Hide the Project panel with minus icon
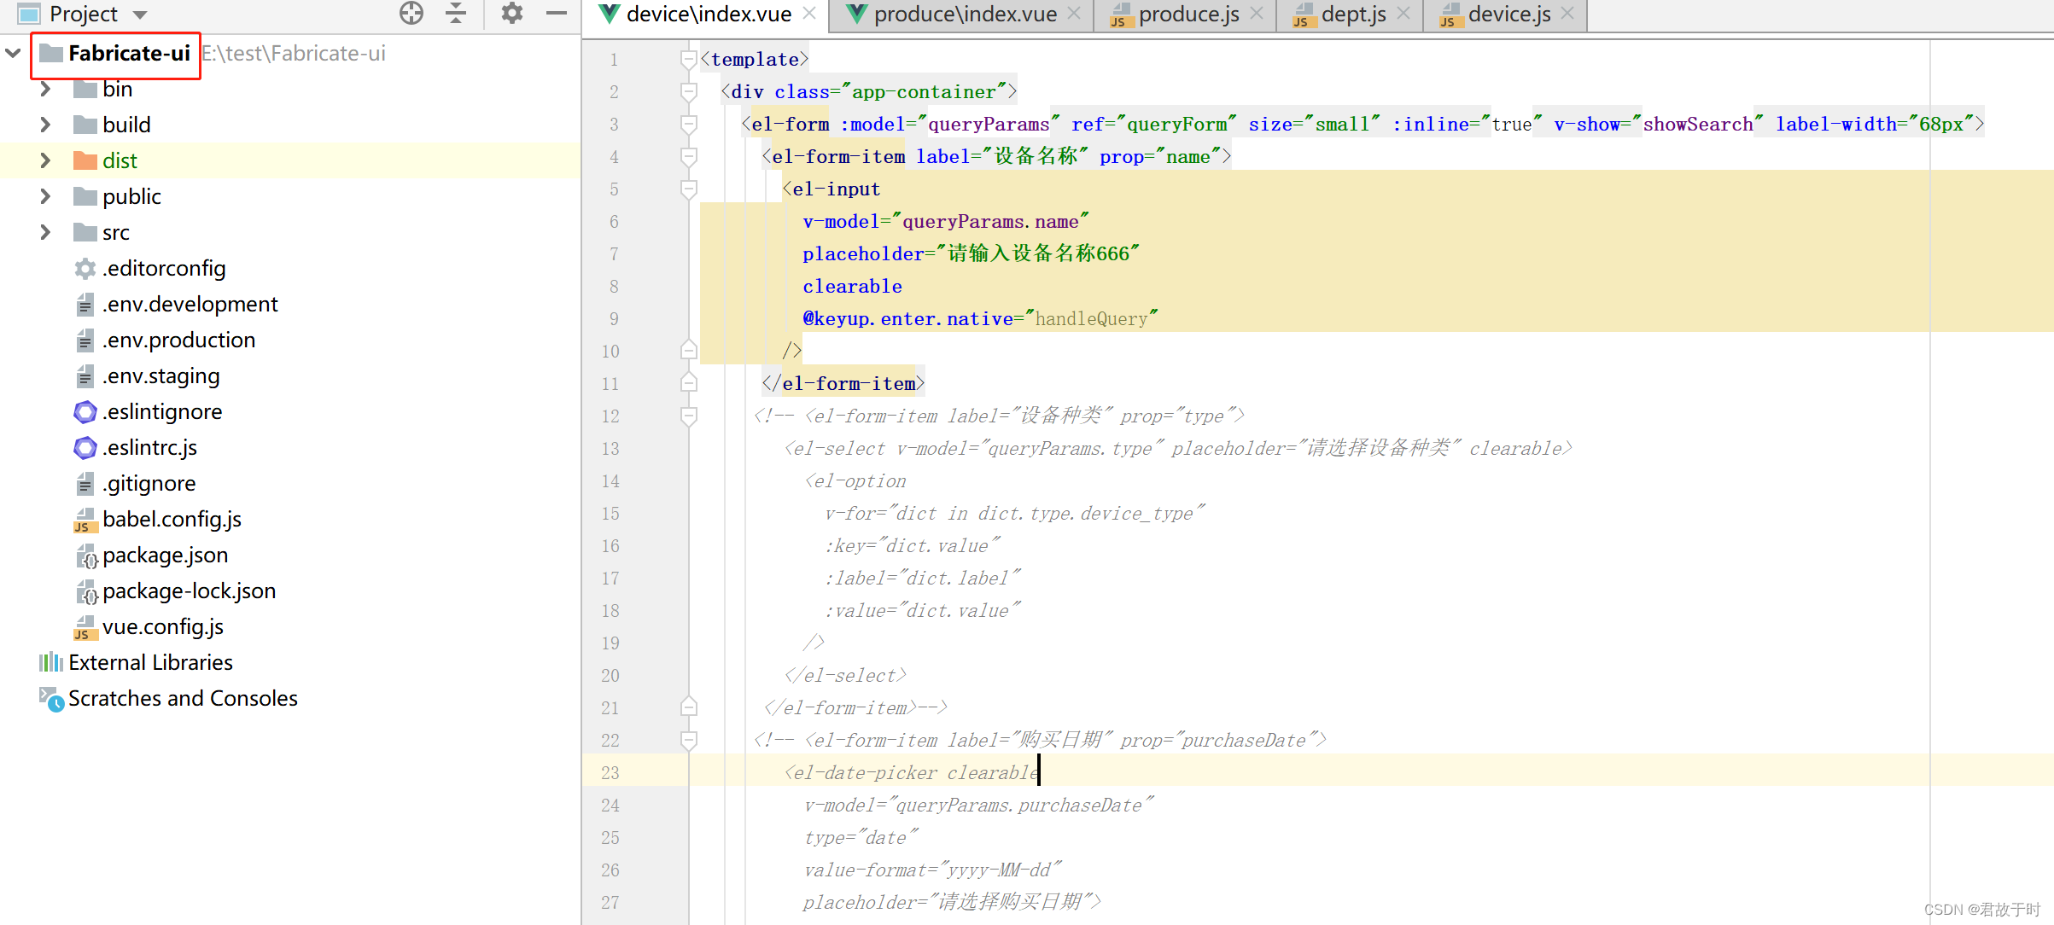Viewport: 2054px width, 925px height. pyautogui.click(x=557, y=13)
